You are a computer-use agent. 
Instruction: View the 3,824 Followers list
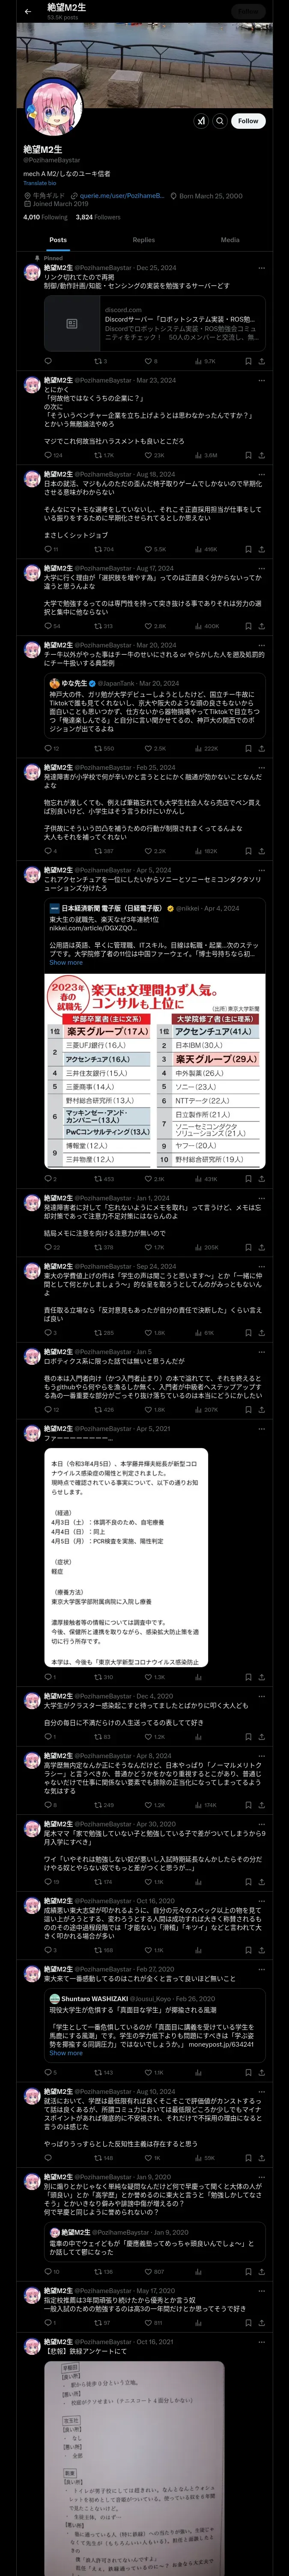[98, 216]
